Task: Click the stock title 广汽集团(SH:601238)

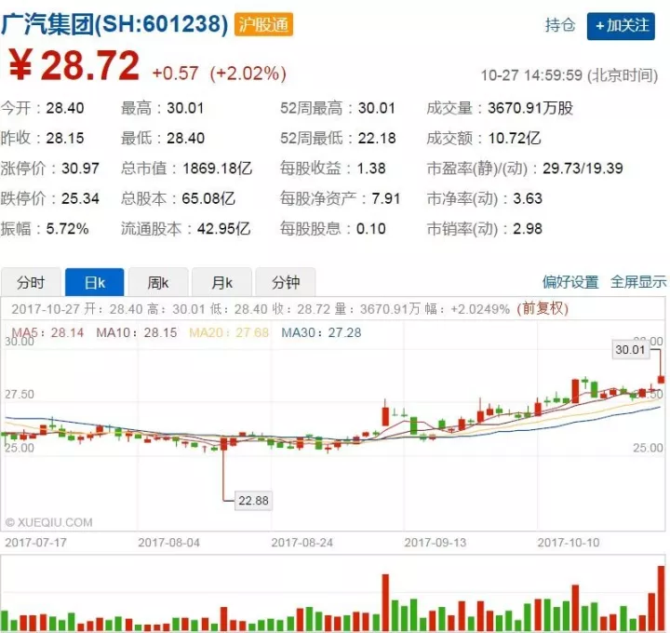Action: (114, 24)
